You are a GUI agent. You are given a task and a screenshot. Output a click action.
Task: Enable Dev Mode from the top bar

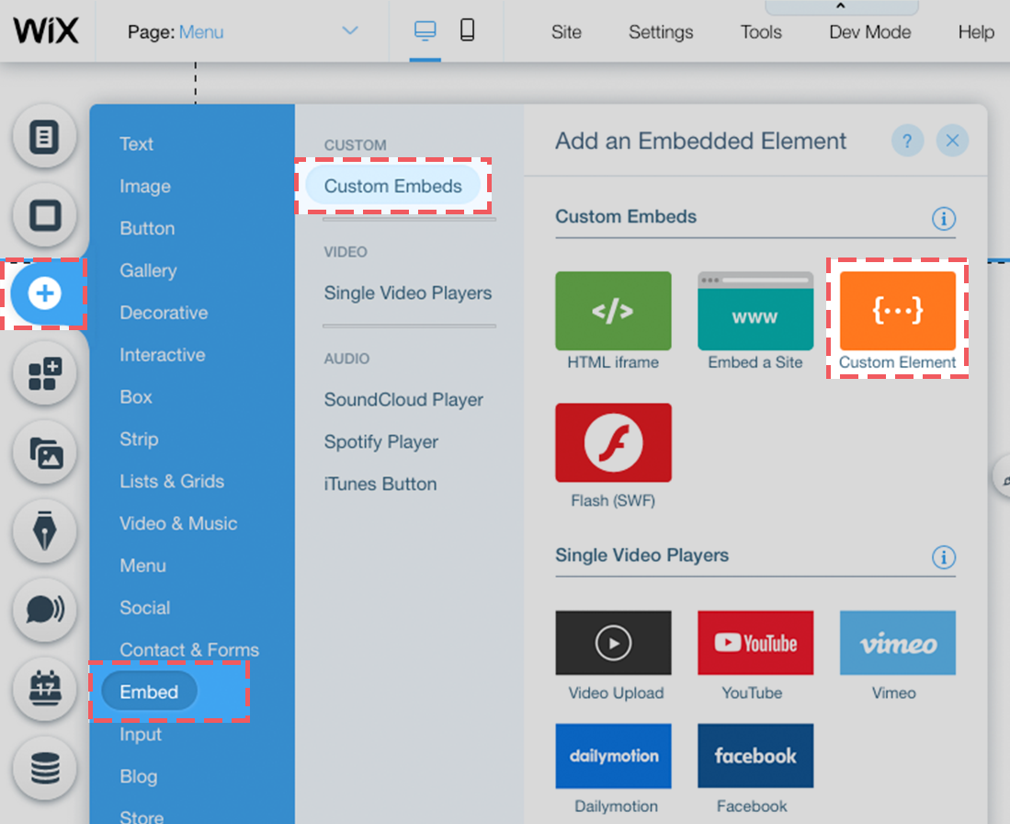click(x=868, y=31)
